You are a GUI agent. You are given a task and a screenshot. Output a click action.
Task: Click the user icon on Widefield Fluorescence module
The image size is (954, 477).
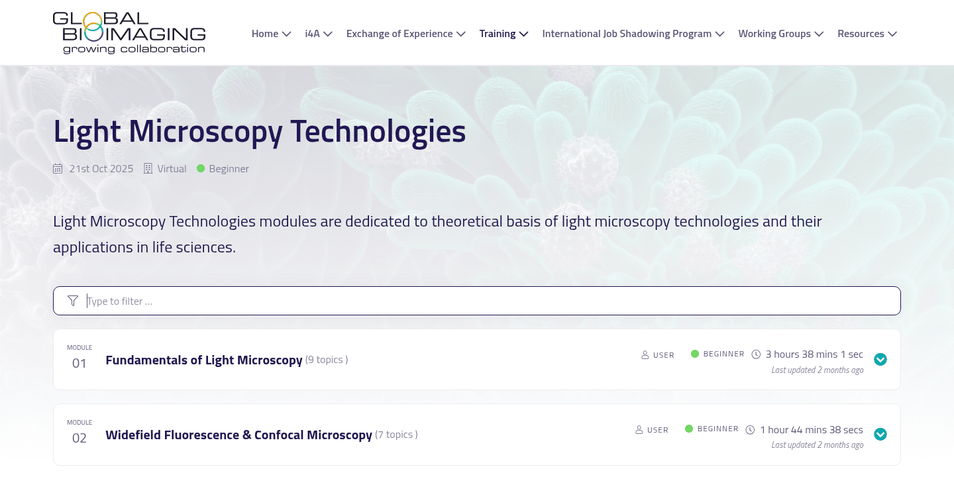(x=638, y=429)
